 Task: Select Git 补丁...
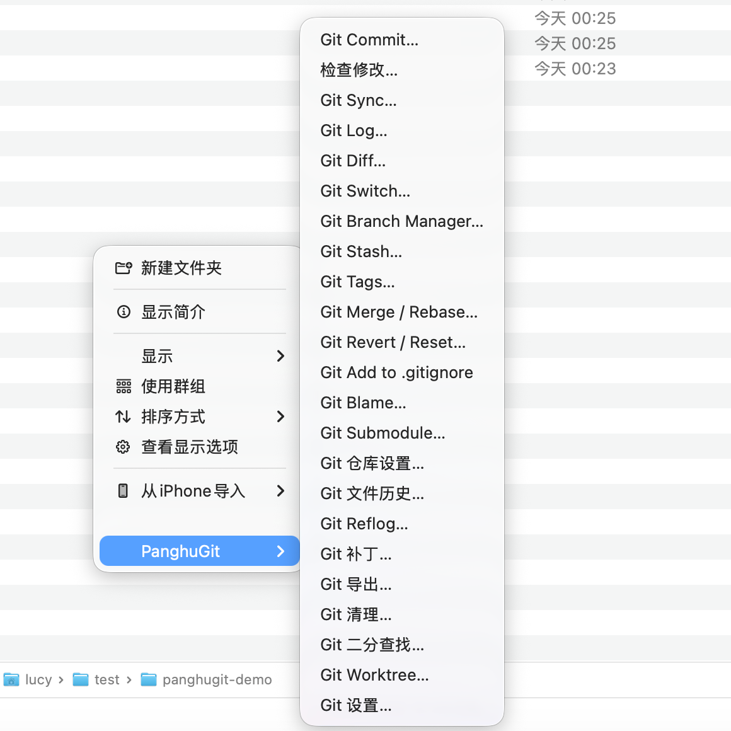coord(402,555)
